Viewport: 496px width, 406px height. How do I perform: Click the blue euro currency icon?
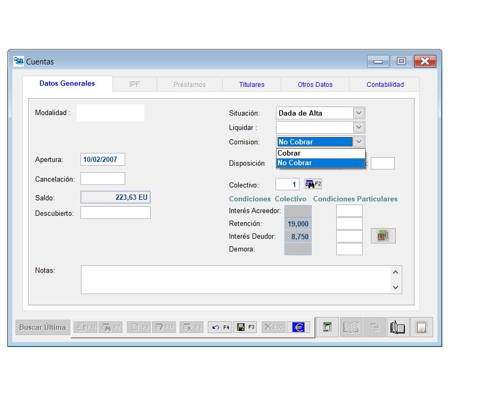pyautogui.click(x=298, y=327)
